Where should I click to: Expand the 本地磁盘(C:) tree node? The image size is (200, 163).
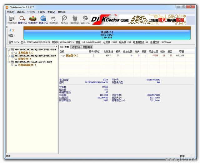point(12,53)
